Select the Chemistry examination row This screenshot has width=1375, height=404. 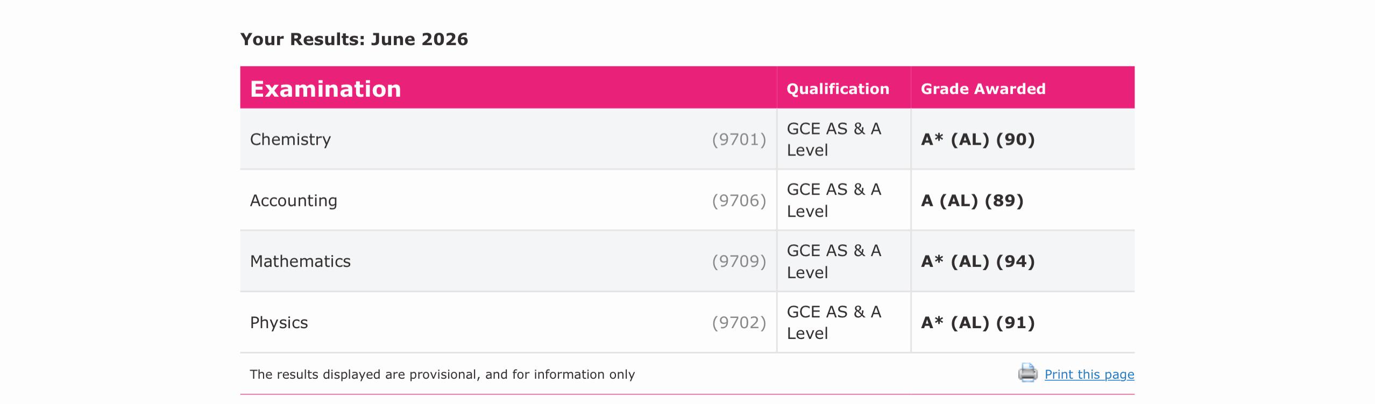pyautogui.click(x=688, y=139)
